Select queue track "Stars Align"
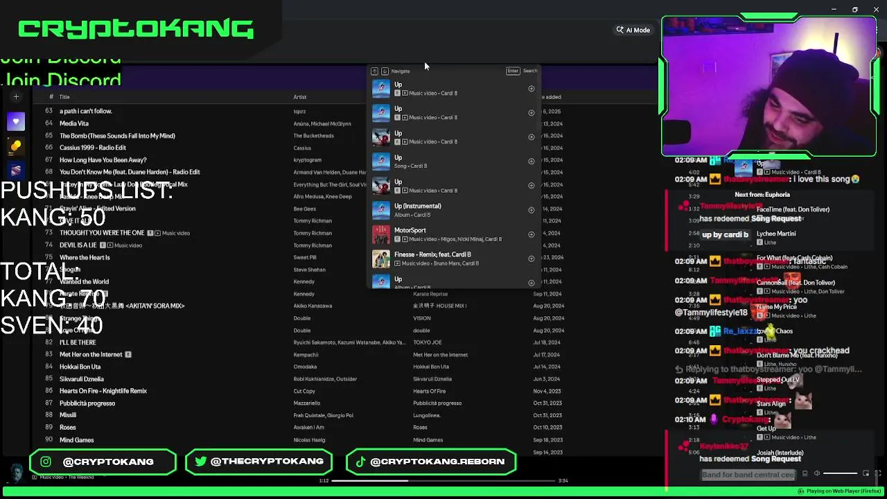 [771, 403]
